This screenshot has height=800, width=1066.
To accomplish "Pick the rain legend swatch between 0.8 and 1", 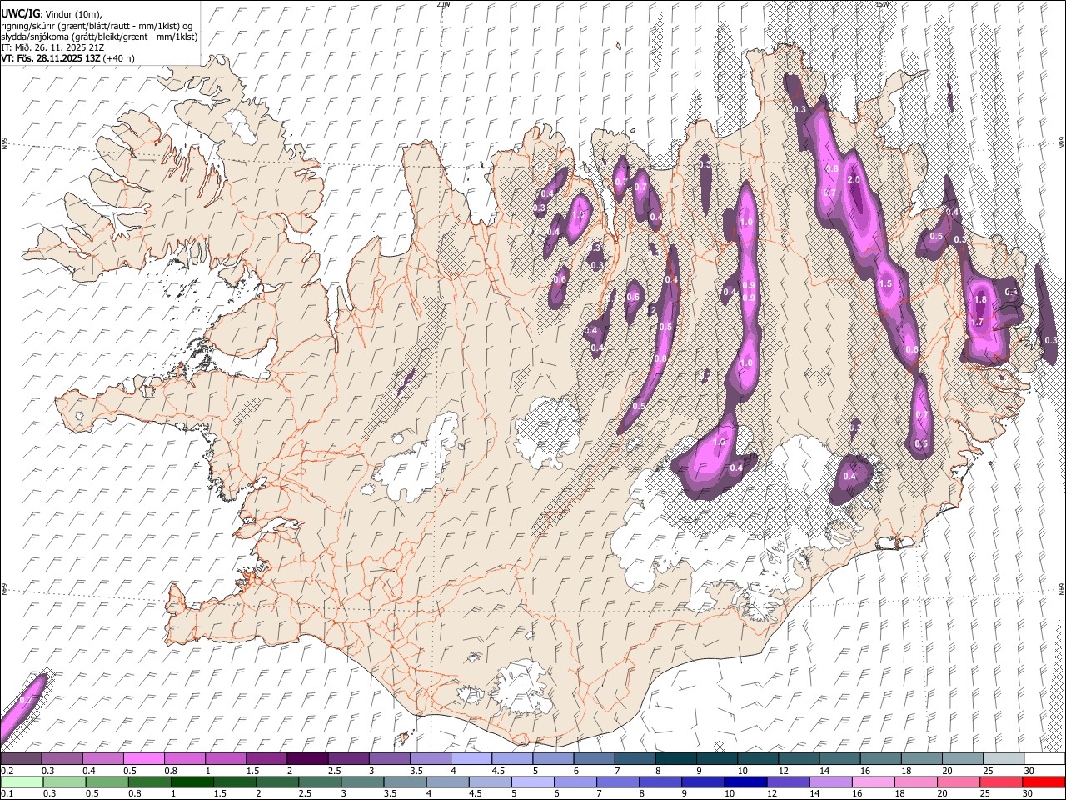I will (150, 782).
